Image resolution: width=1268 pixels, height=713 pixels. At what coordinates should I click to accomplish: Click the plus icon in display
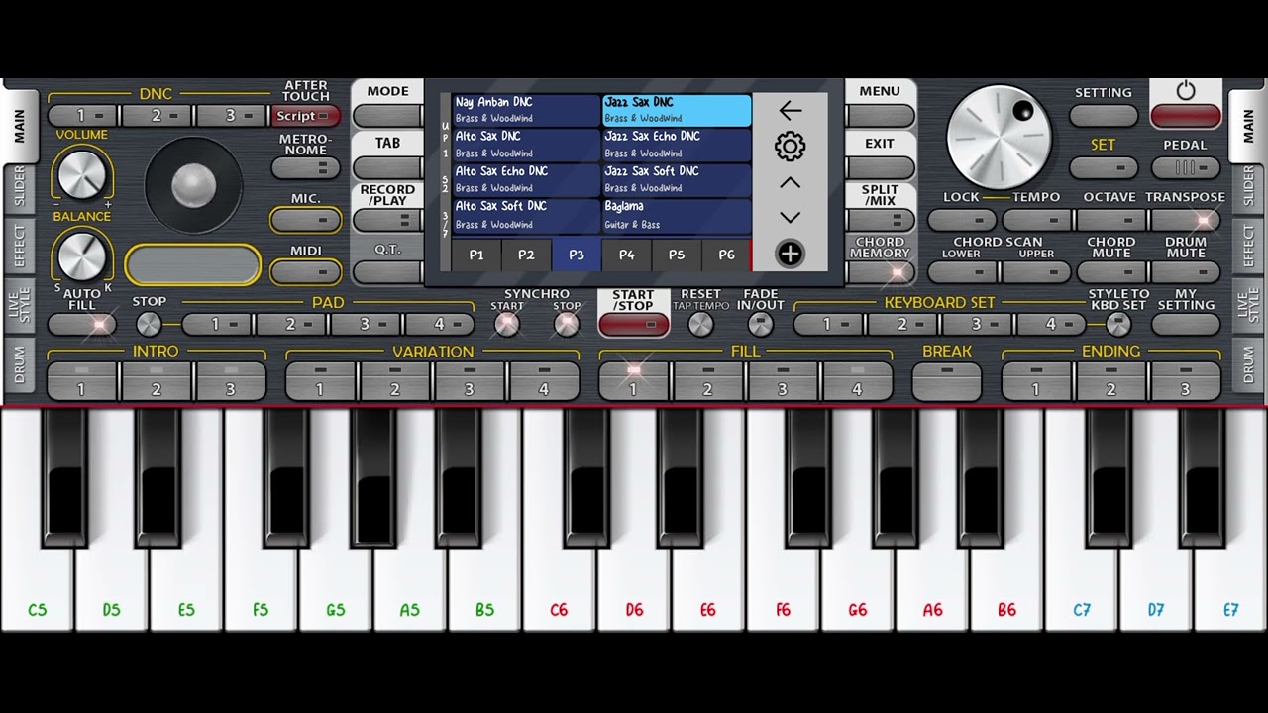point(790,255)
